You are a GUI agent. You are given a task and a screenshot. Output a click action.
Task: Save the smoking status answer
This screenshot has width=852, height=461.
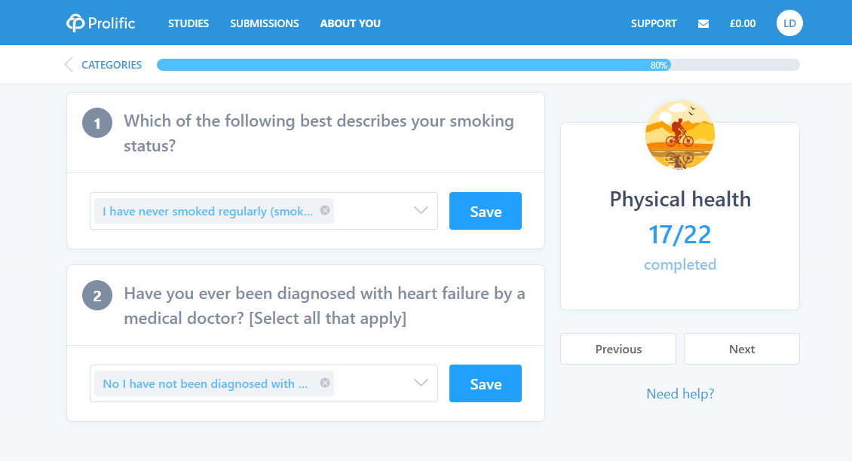486,211
